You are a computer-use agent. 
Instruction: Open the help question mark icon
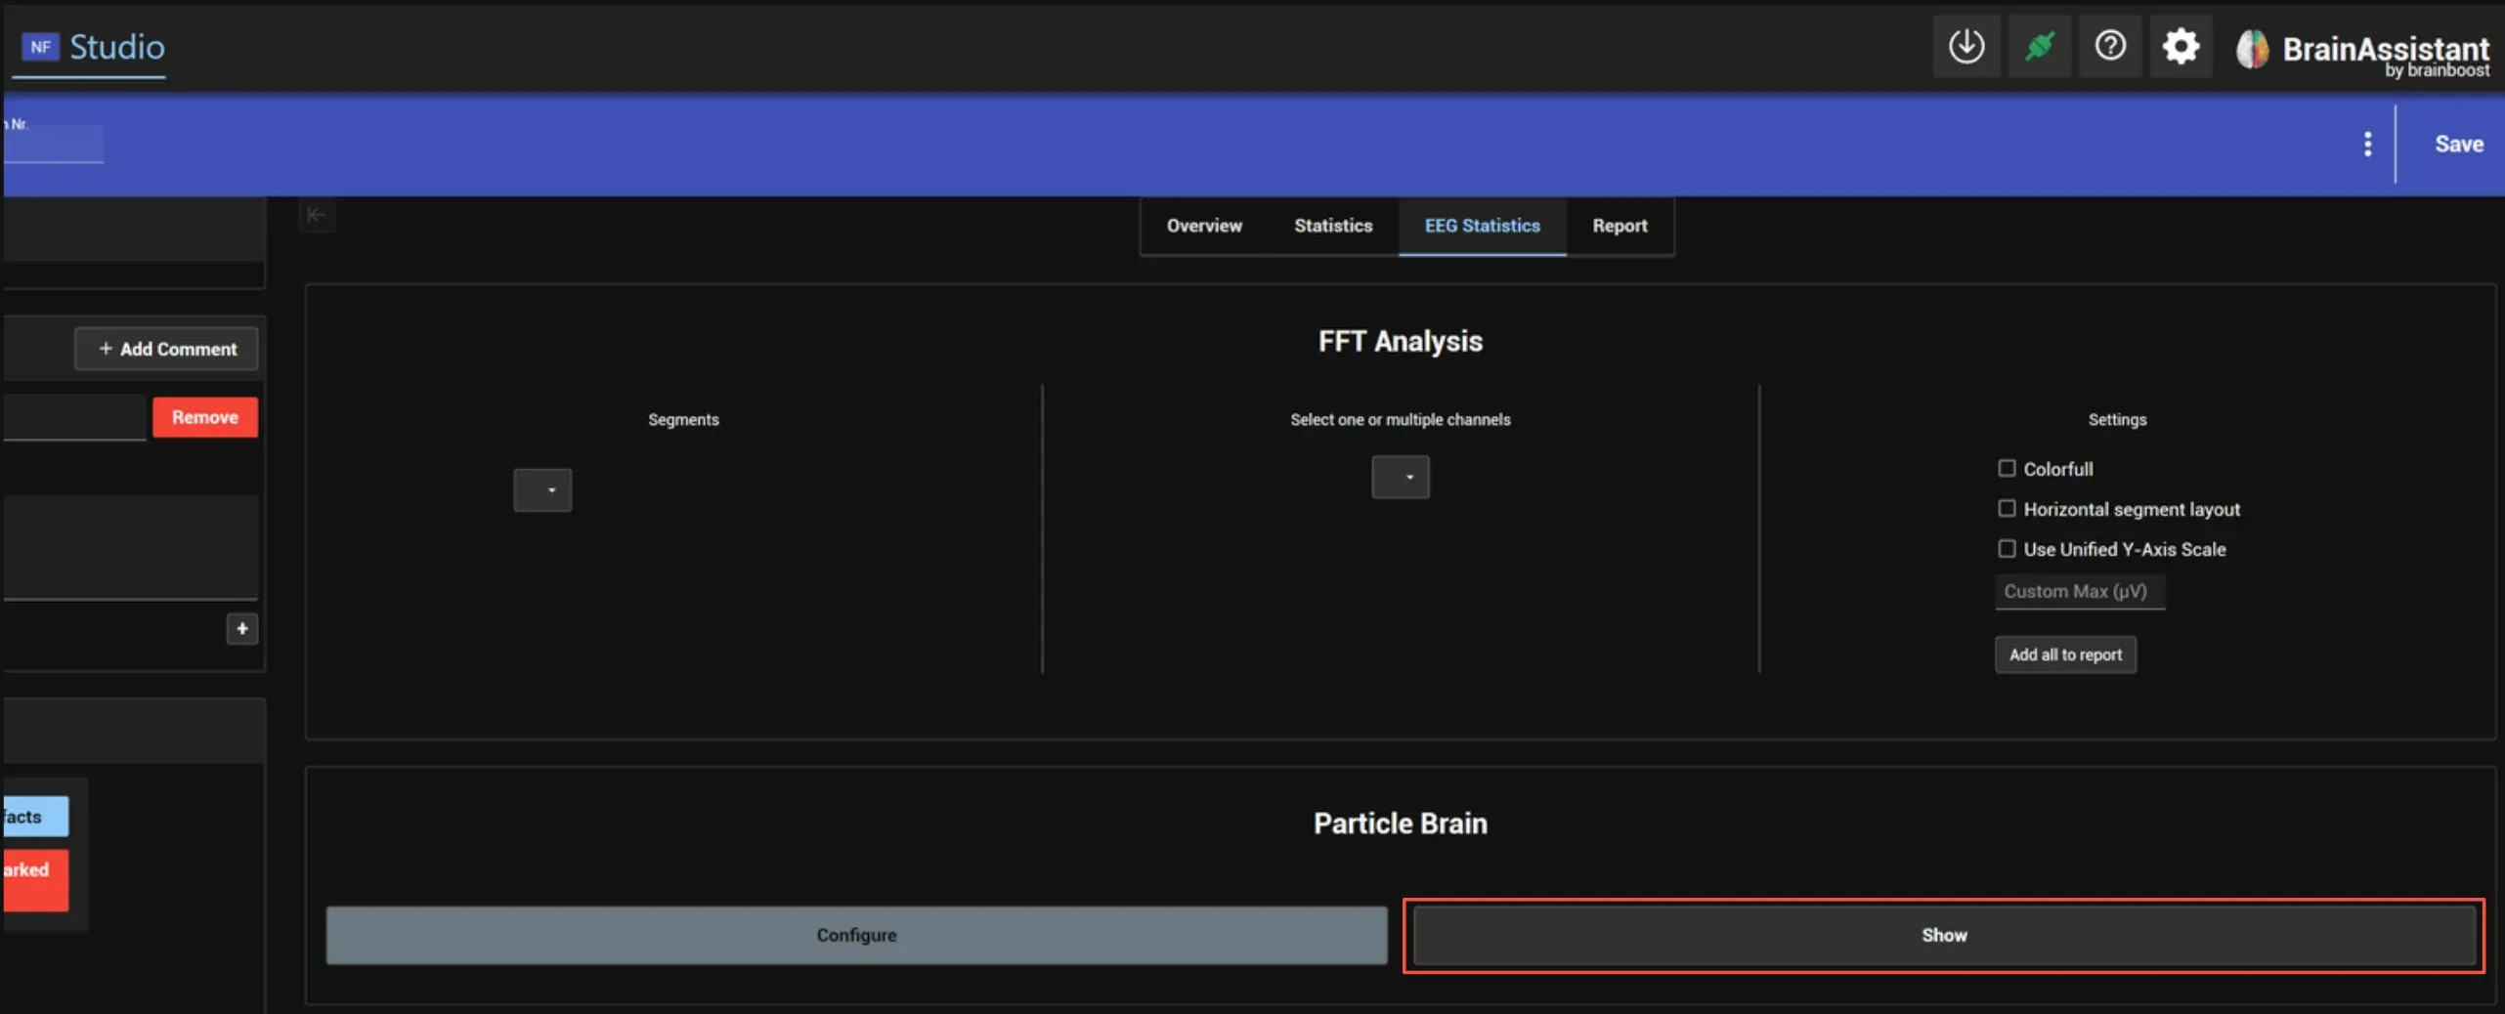(x=2110, y=46)
